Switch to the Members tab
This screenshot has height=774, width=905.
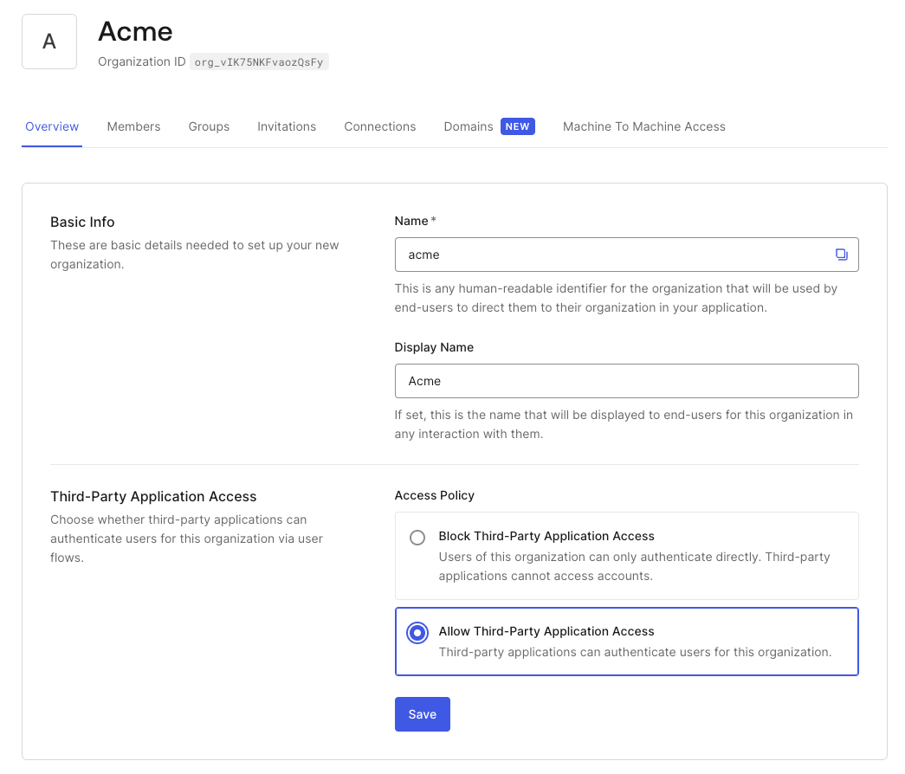point(134,126)
